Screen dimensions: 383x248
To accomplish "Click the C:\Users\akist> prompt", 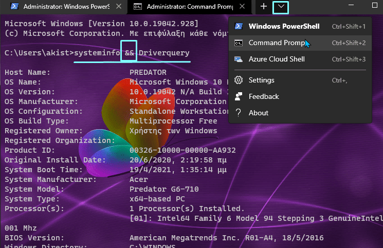I will [39, 53].
